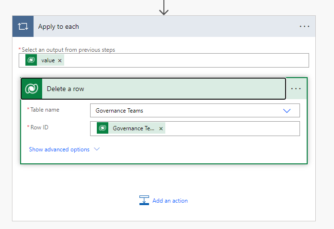Click the Show advanced options link
Viewport: 334px width, 229px height.
point(59,149)
